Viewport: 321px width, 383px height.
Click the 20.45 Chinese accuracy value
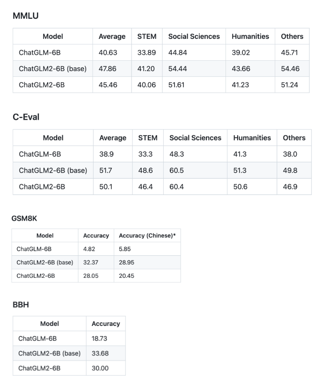(127, 275)
